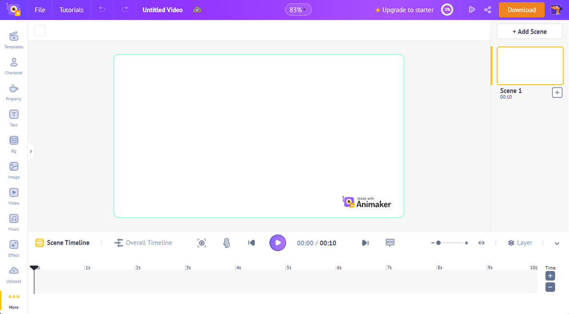Viewport: 569px width, 314px height.
Task: Decrease scene Time with minus
Action: point(550,287)
